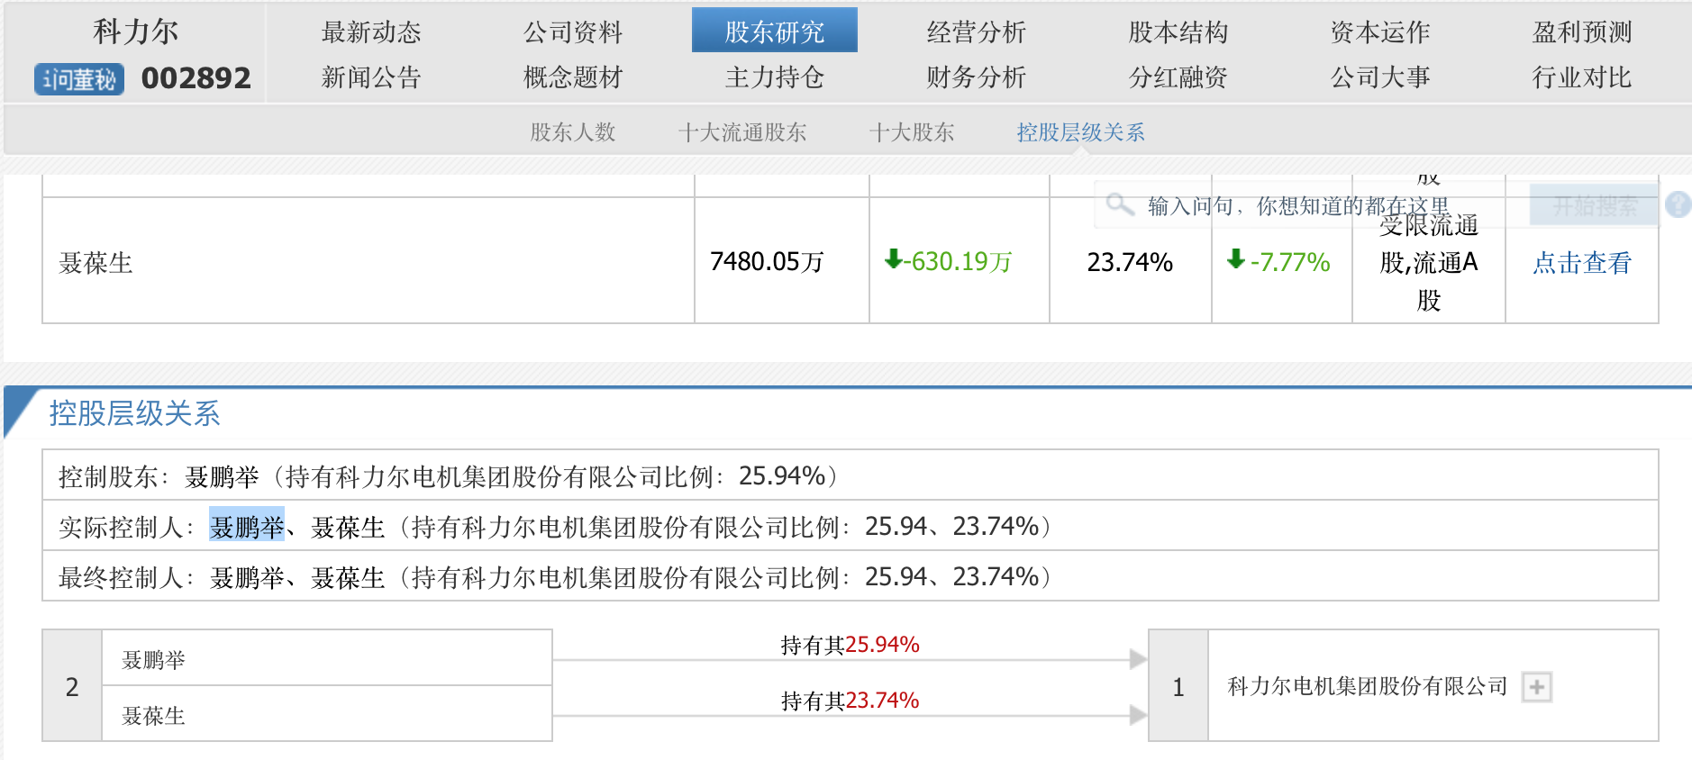Click the search magnifier icon

1119,204
